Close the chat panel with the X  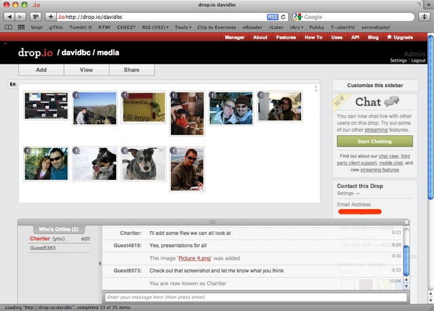[406, 222]
